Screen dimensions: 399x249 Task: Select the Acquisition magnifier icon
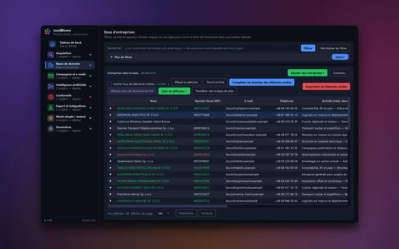point(51,55)
